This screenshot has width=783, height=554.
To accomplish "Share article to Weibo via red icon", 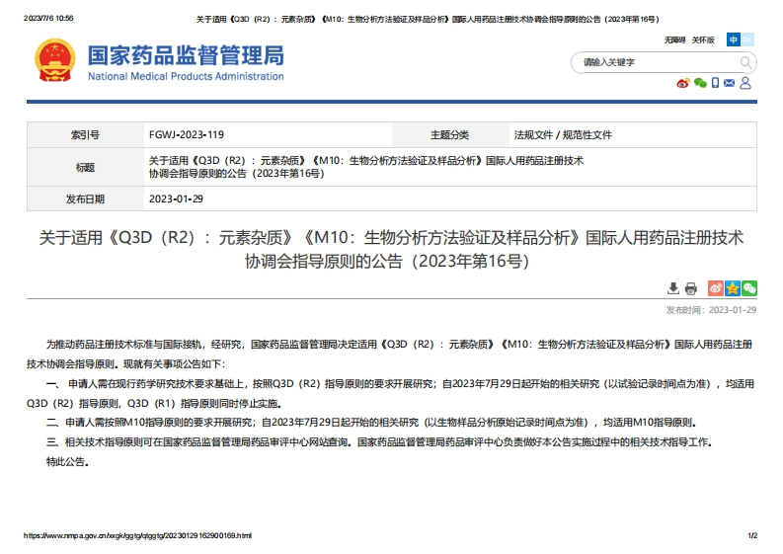I will [x=716, y=288].
